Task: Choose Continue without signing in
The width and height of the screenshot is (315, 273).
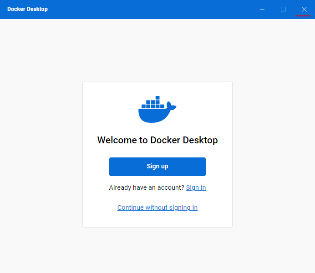Action: (157, 207)
